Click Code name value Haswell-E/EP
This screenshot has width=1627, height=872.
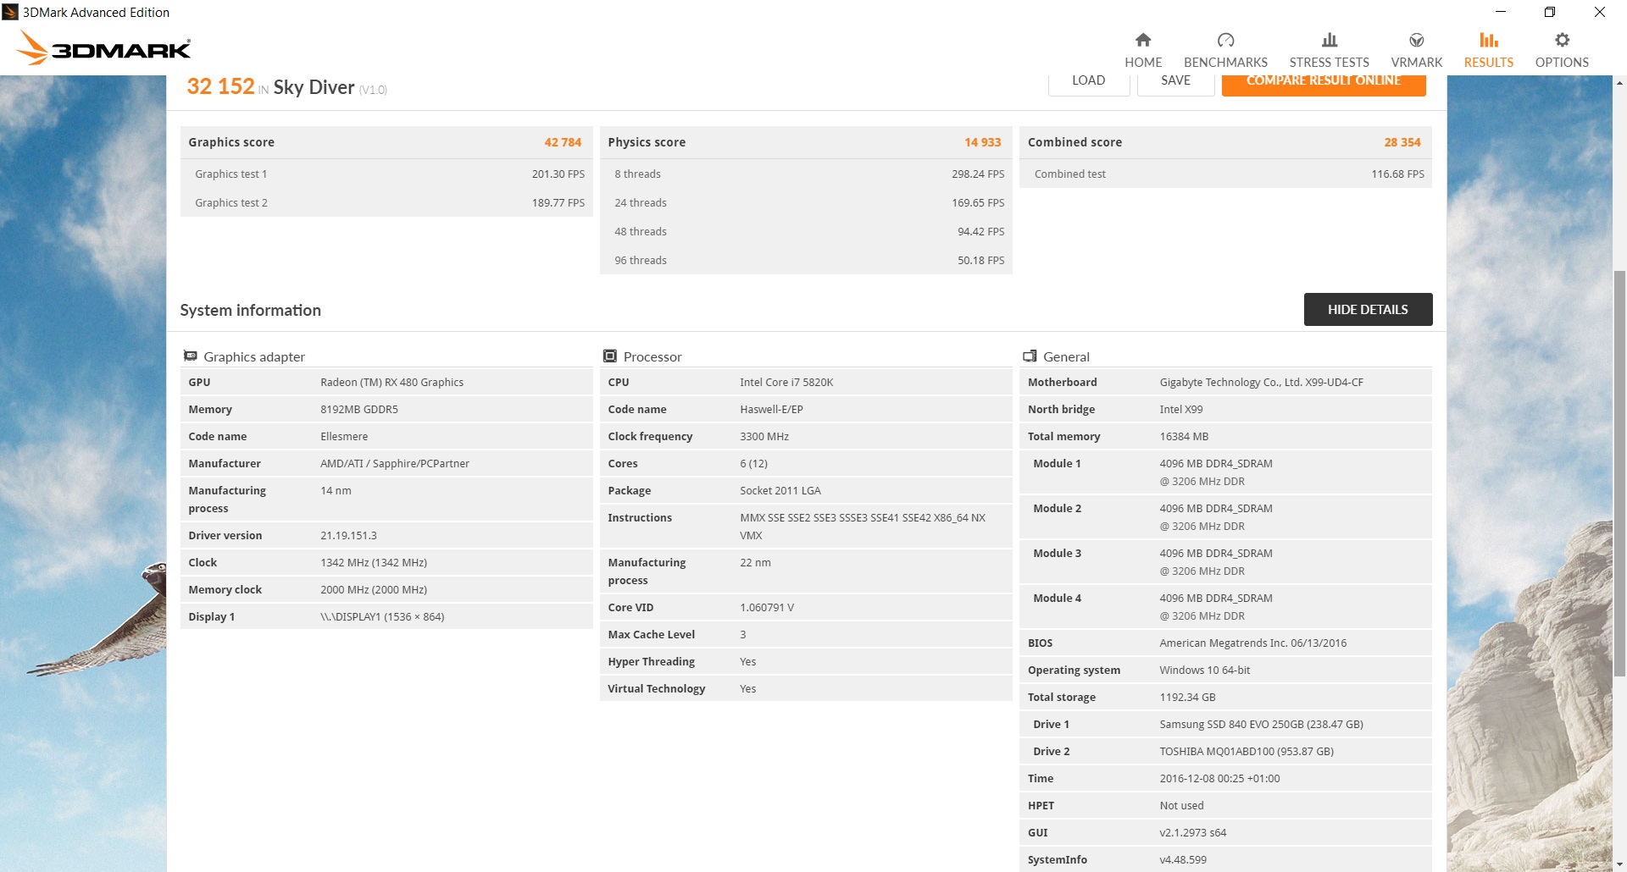[771, 409]
